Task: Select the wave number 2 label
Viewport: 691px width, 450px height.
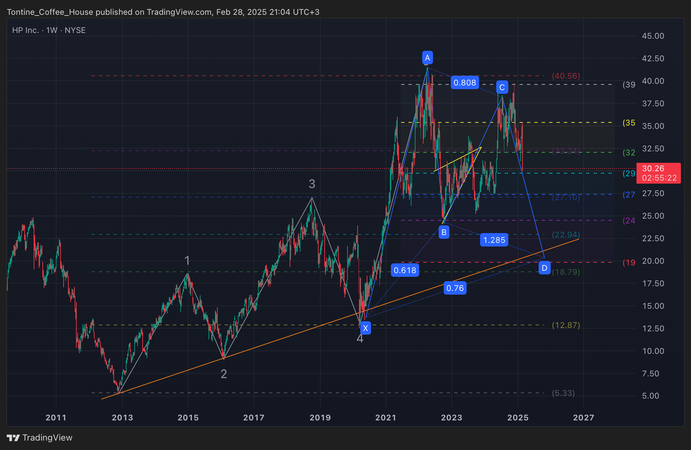Action: [224, 374]
